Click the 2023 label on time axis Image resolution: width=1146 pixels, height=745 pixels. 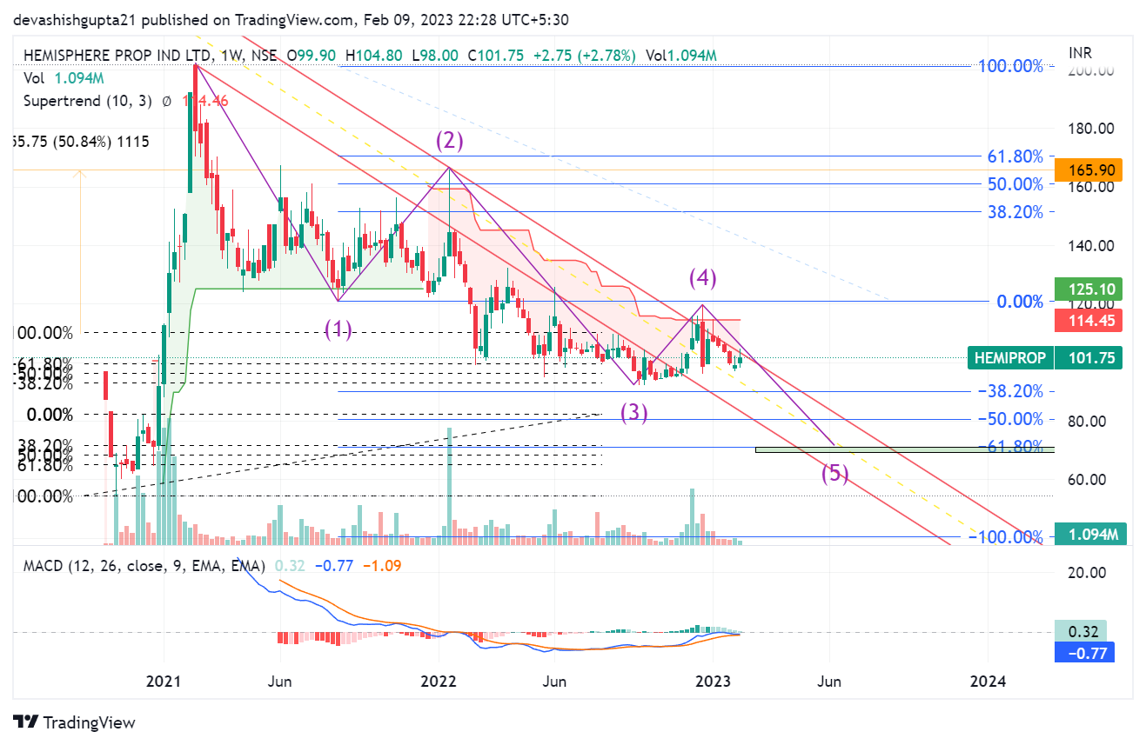pyautogui.click(x=713, y=682)
